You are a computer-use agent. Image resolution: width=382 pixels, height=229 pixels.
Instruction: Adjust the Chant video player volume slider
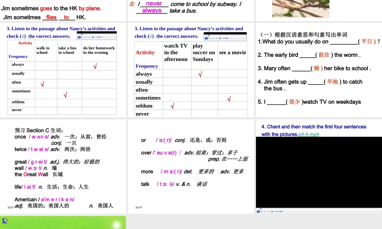(278, 211)
